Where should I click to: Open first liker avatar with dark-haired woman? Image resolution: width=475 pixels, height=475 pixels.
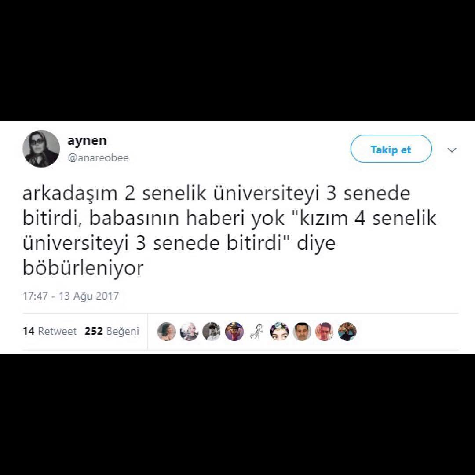click(167, 332)
